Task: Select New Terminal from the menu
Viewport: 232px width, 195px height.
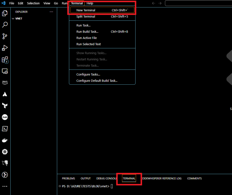Action: pos(86,10)
